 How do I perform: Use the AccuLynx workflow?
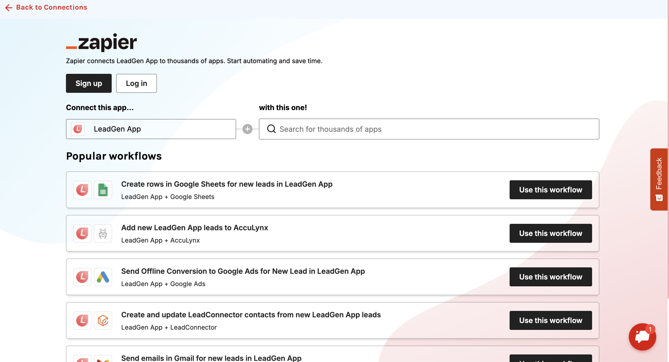[x=550, y=233]
